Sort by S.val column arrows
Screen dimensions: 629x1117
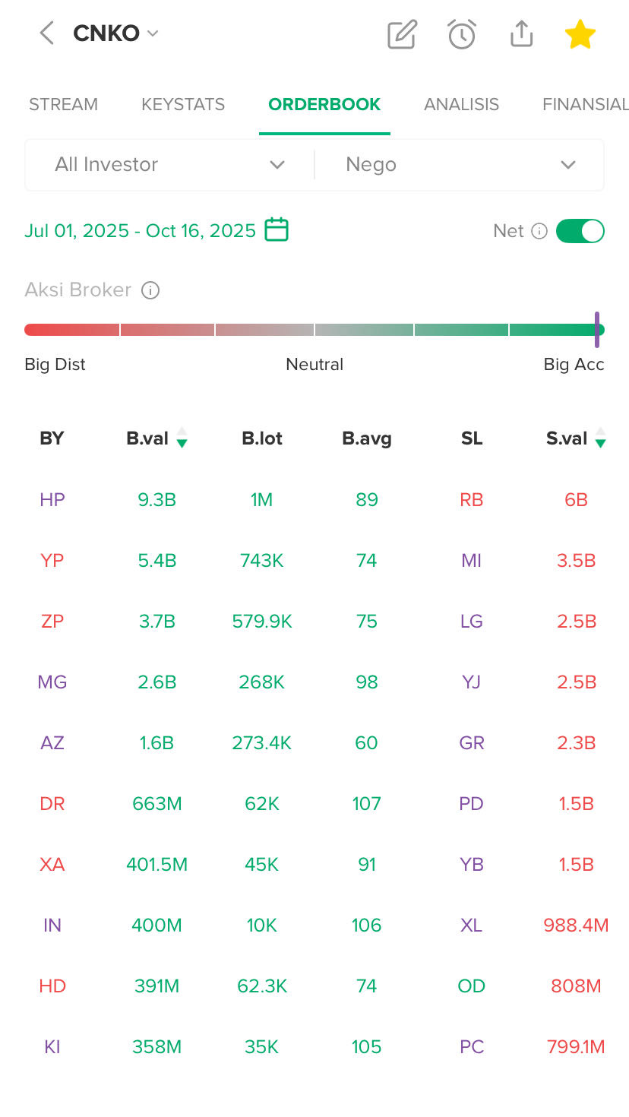(x=600, y=438)
